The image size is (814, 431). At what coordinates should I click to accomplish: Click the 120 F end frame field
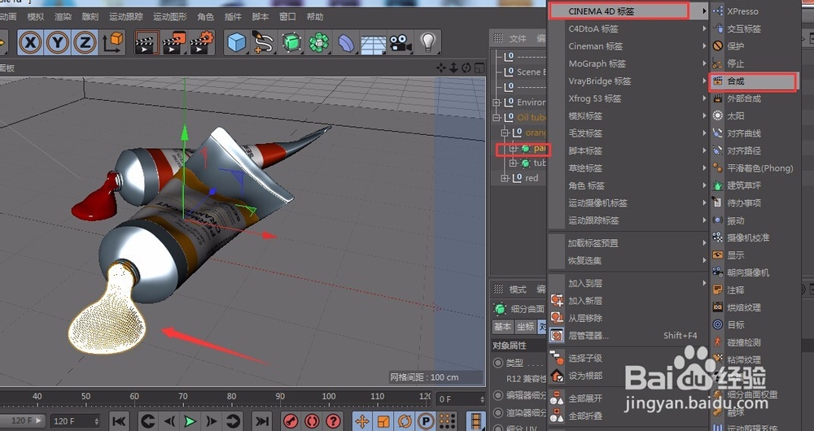76,421
